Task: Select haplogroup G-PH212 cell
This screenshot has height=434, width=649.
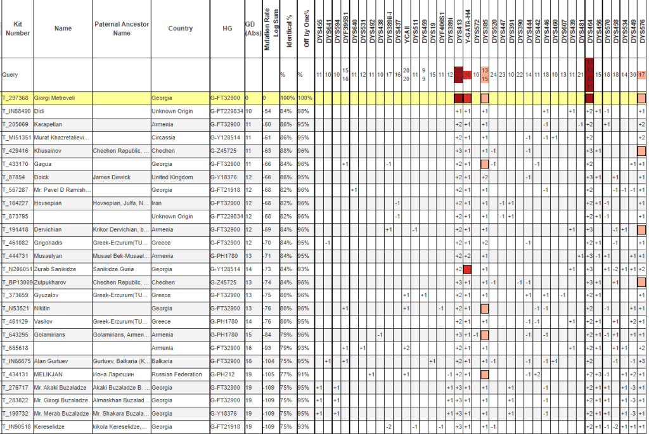Action: coord(224,374)
